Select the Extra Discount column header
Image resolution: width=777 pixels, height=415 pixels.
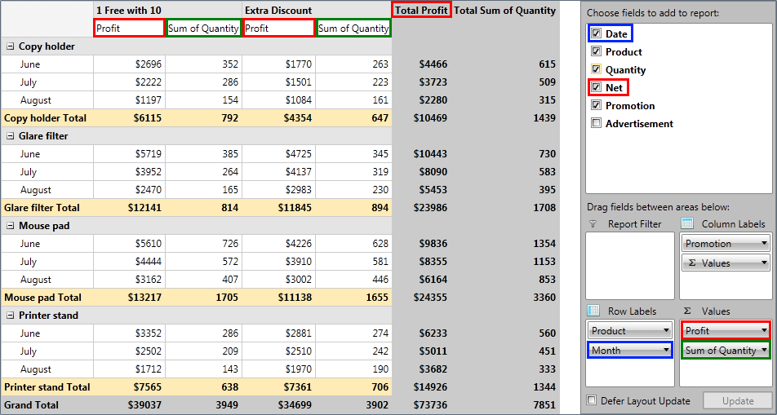(278, 11)
